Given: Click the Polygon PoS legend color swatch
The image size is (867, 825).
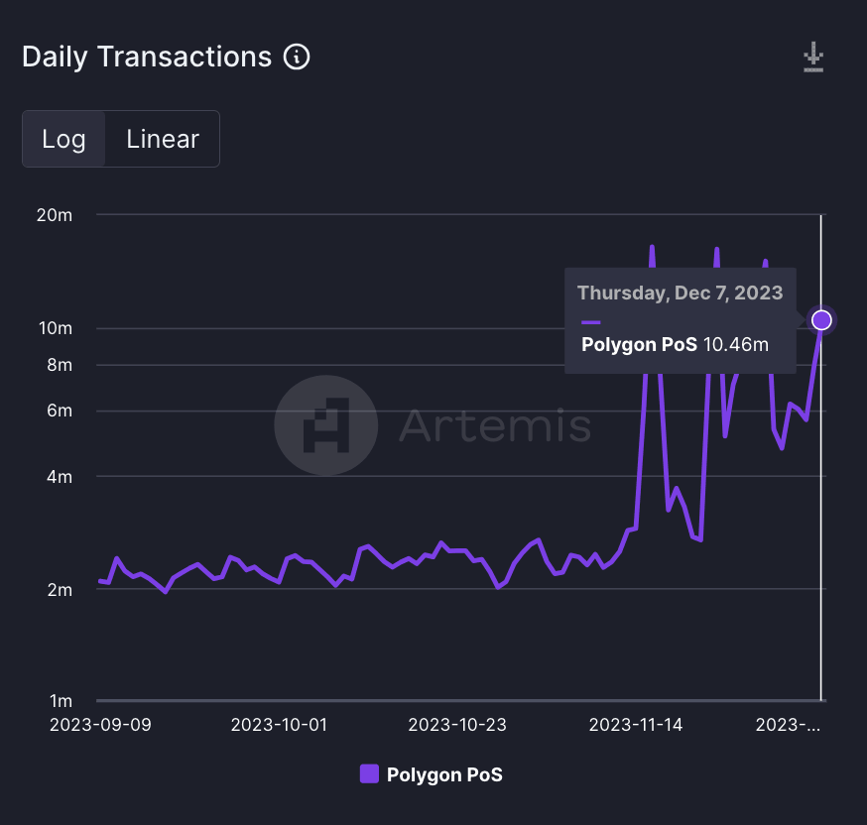Looking at the screenshot, I should point(369,774).
